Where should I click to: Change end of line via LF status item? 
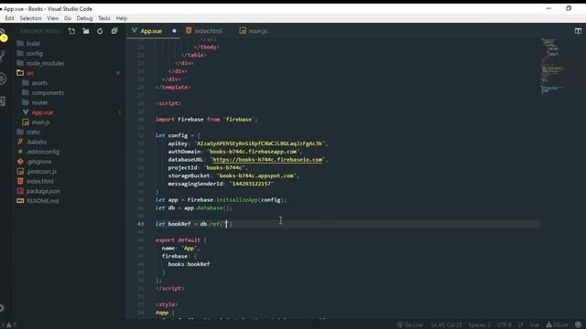[x=520, y=325]
